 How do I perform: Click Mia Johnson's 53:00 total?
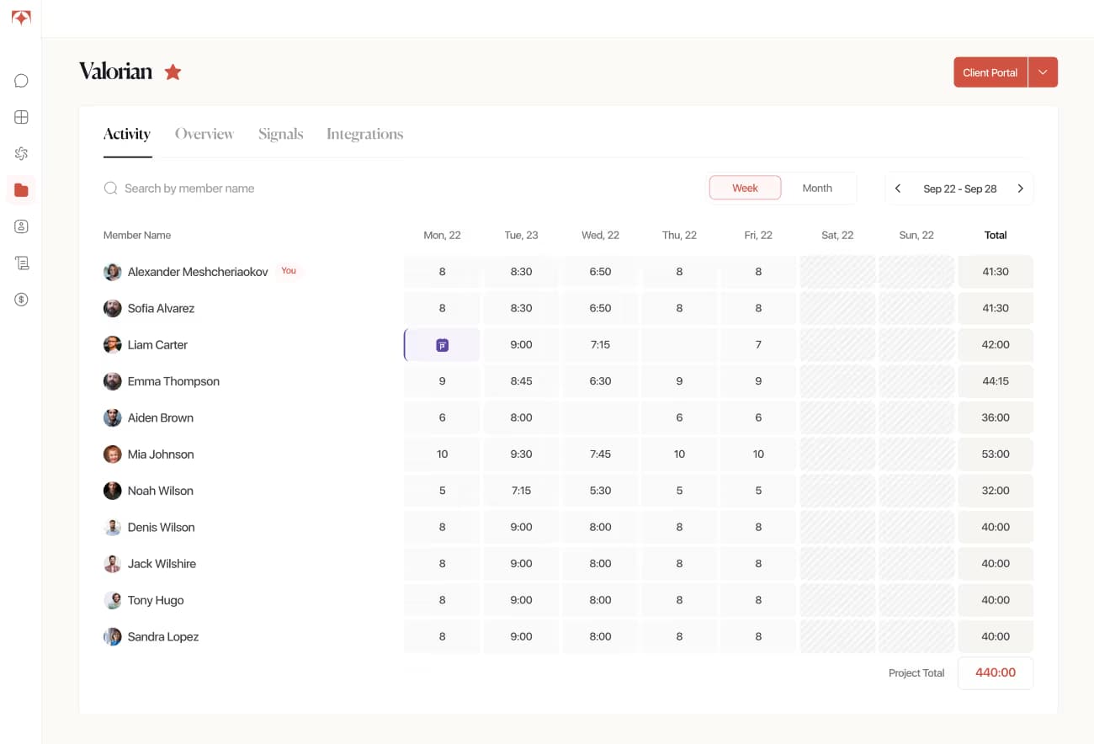pos(996,454)
